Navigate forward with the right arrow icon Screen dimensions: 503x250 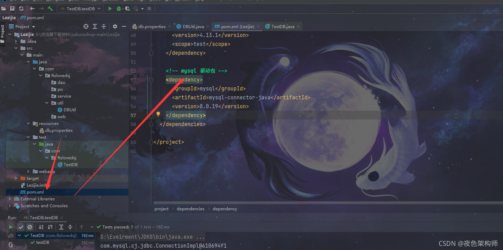[x=41, y=9]
